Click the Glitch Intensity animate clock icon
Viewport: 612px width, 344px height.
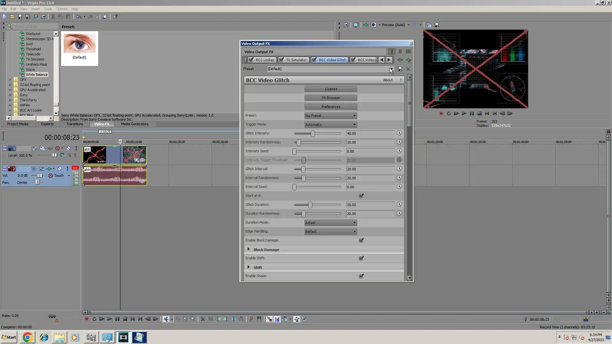tap(399, 133)
